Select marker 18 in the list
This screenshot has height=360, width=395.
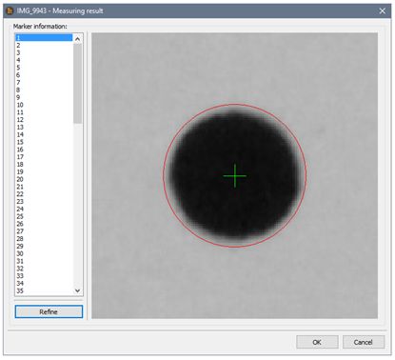pos(44,165)
